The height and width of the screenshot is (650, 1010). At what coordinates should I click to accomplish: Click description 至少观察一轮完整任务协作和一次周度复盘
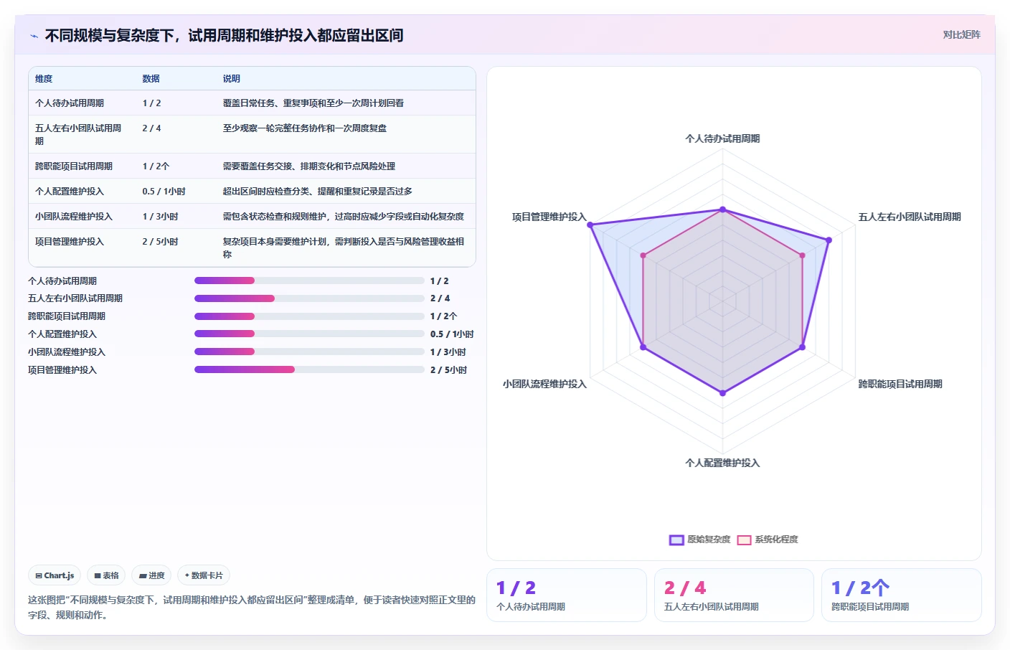[304, 128]
